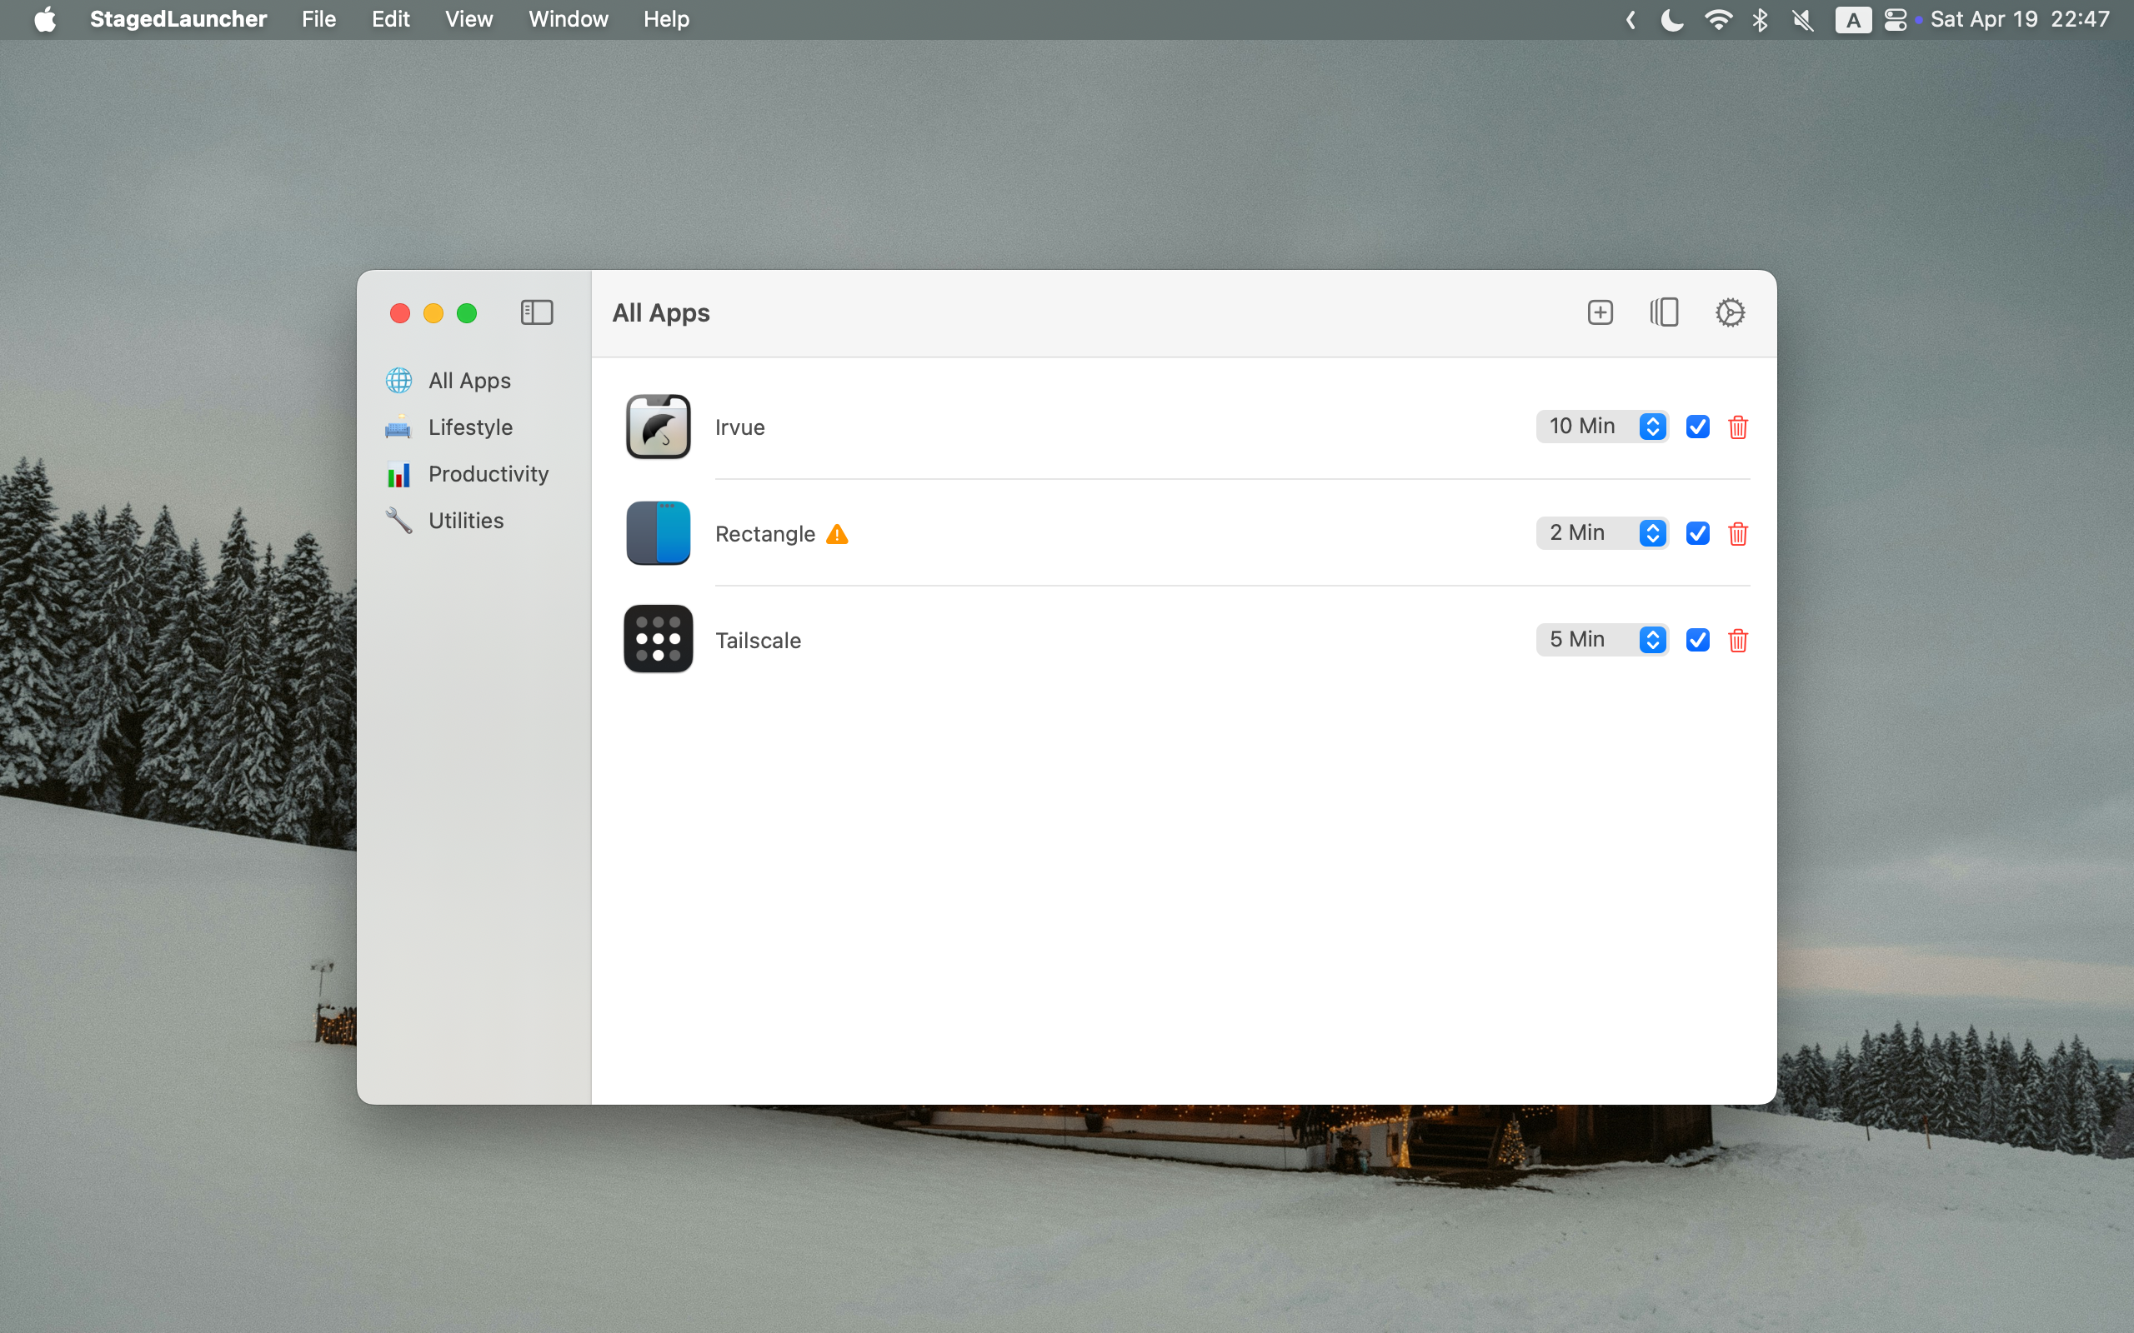Click the input source A icon
Viewport: 2134px width, 1333px height.
pyautogui.click(x=1853, y=19)
